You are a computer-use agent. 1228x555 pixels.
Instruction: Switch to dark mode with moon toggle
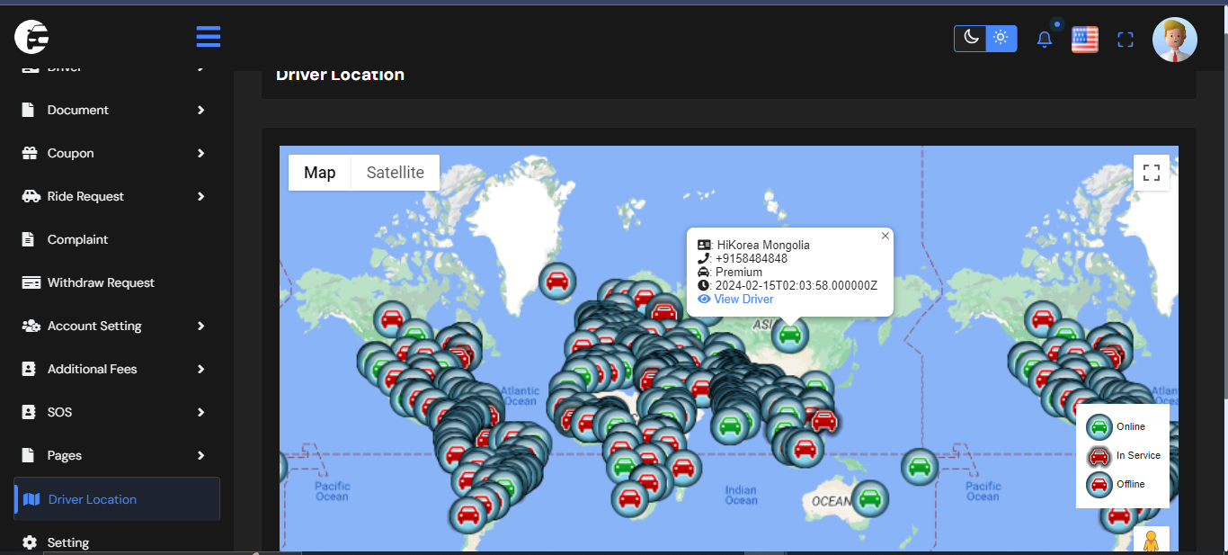coord(970,38)
